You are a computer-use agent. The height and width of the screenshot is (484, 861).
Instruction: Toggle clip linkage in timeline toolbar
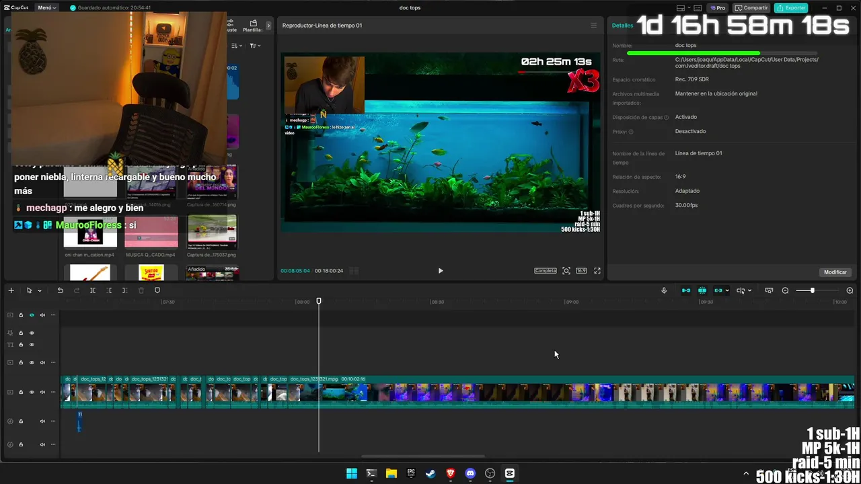pyautogui.click(x=718, y=290)
